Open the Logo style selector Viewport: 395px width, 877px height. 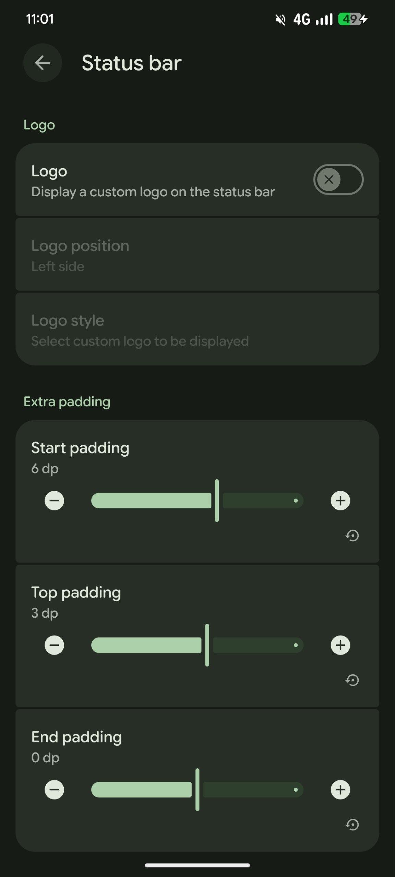[197, 330]
